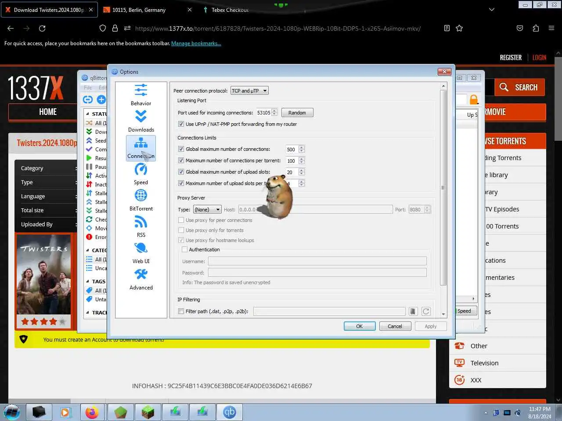Select the Connection options page
Screen dimensions: 562x421
coord(140,148)
